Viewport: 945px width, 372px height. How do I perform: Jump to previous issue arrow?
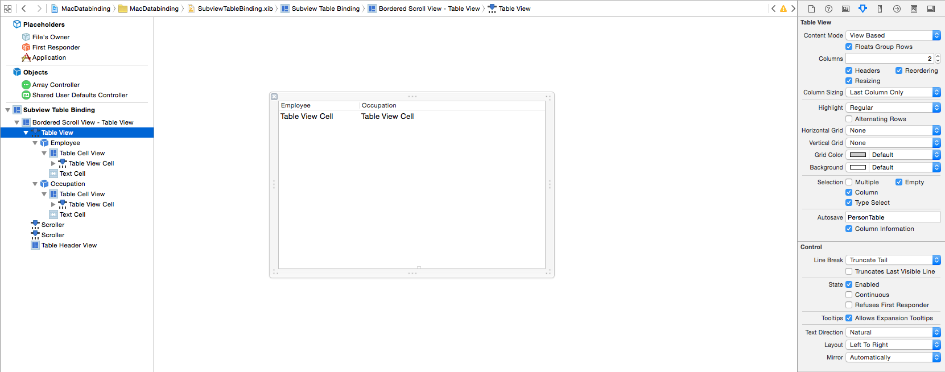pyautogui.click(x=773, y=9)
